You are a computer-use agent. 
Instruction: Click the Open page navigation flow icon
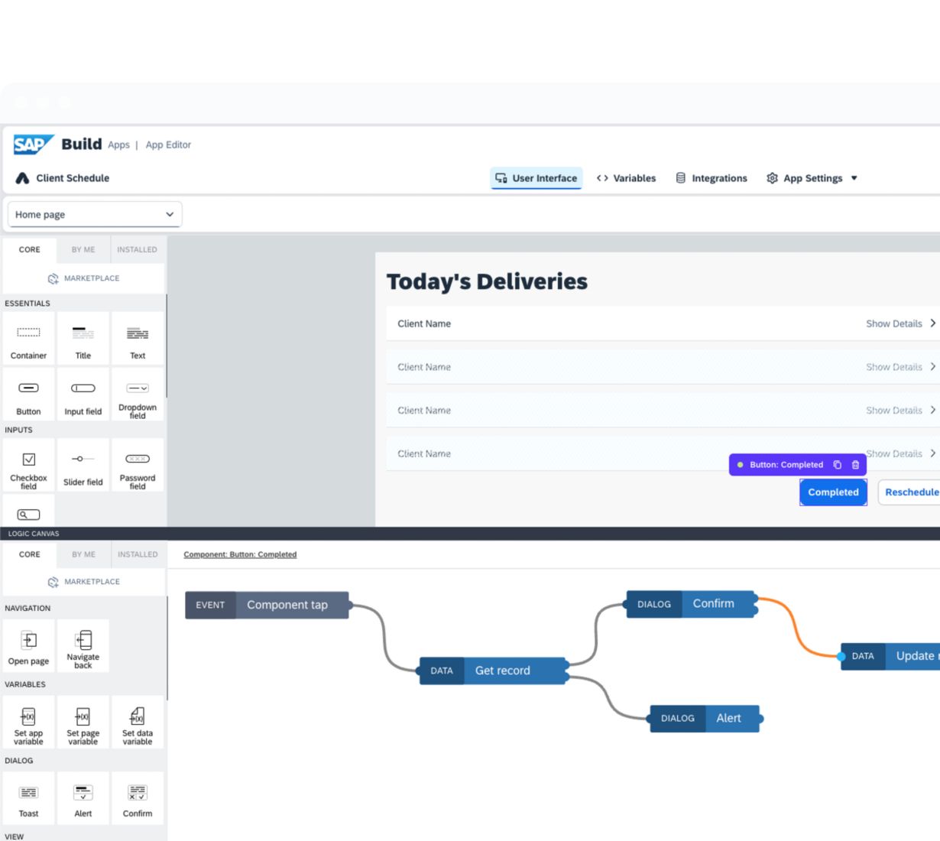click(x=28, y=646)
